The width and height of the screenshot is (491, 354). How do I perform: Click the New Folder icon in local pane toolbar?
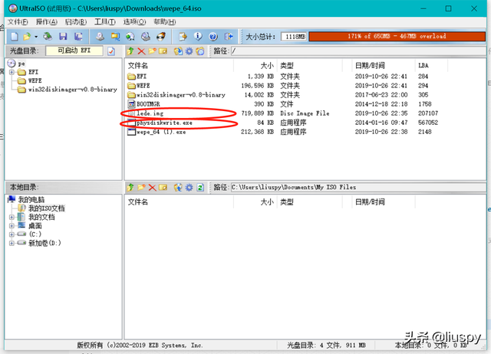141,187
